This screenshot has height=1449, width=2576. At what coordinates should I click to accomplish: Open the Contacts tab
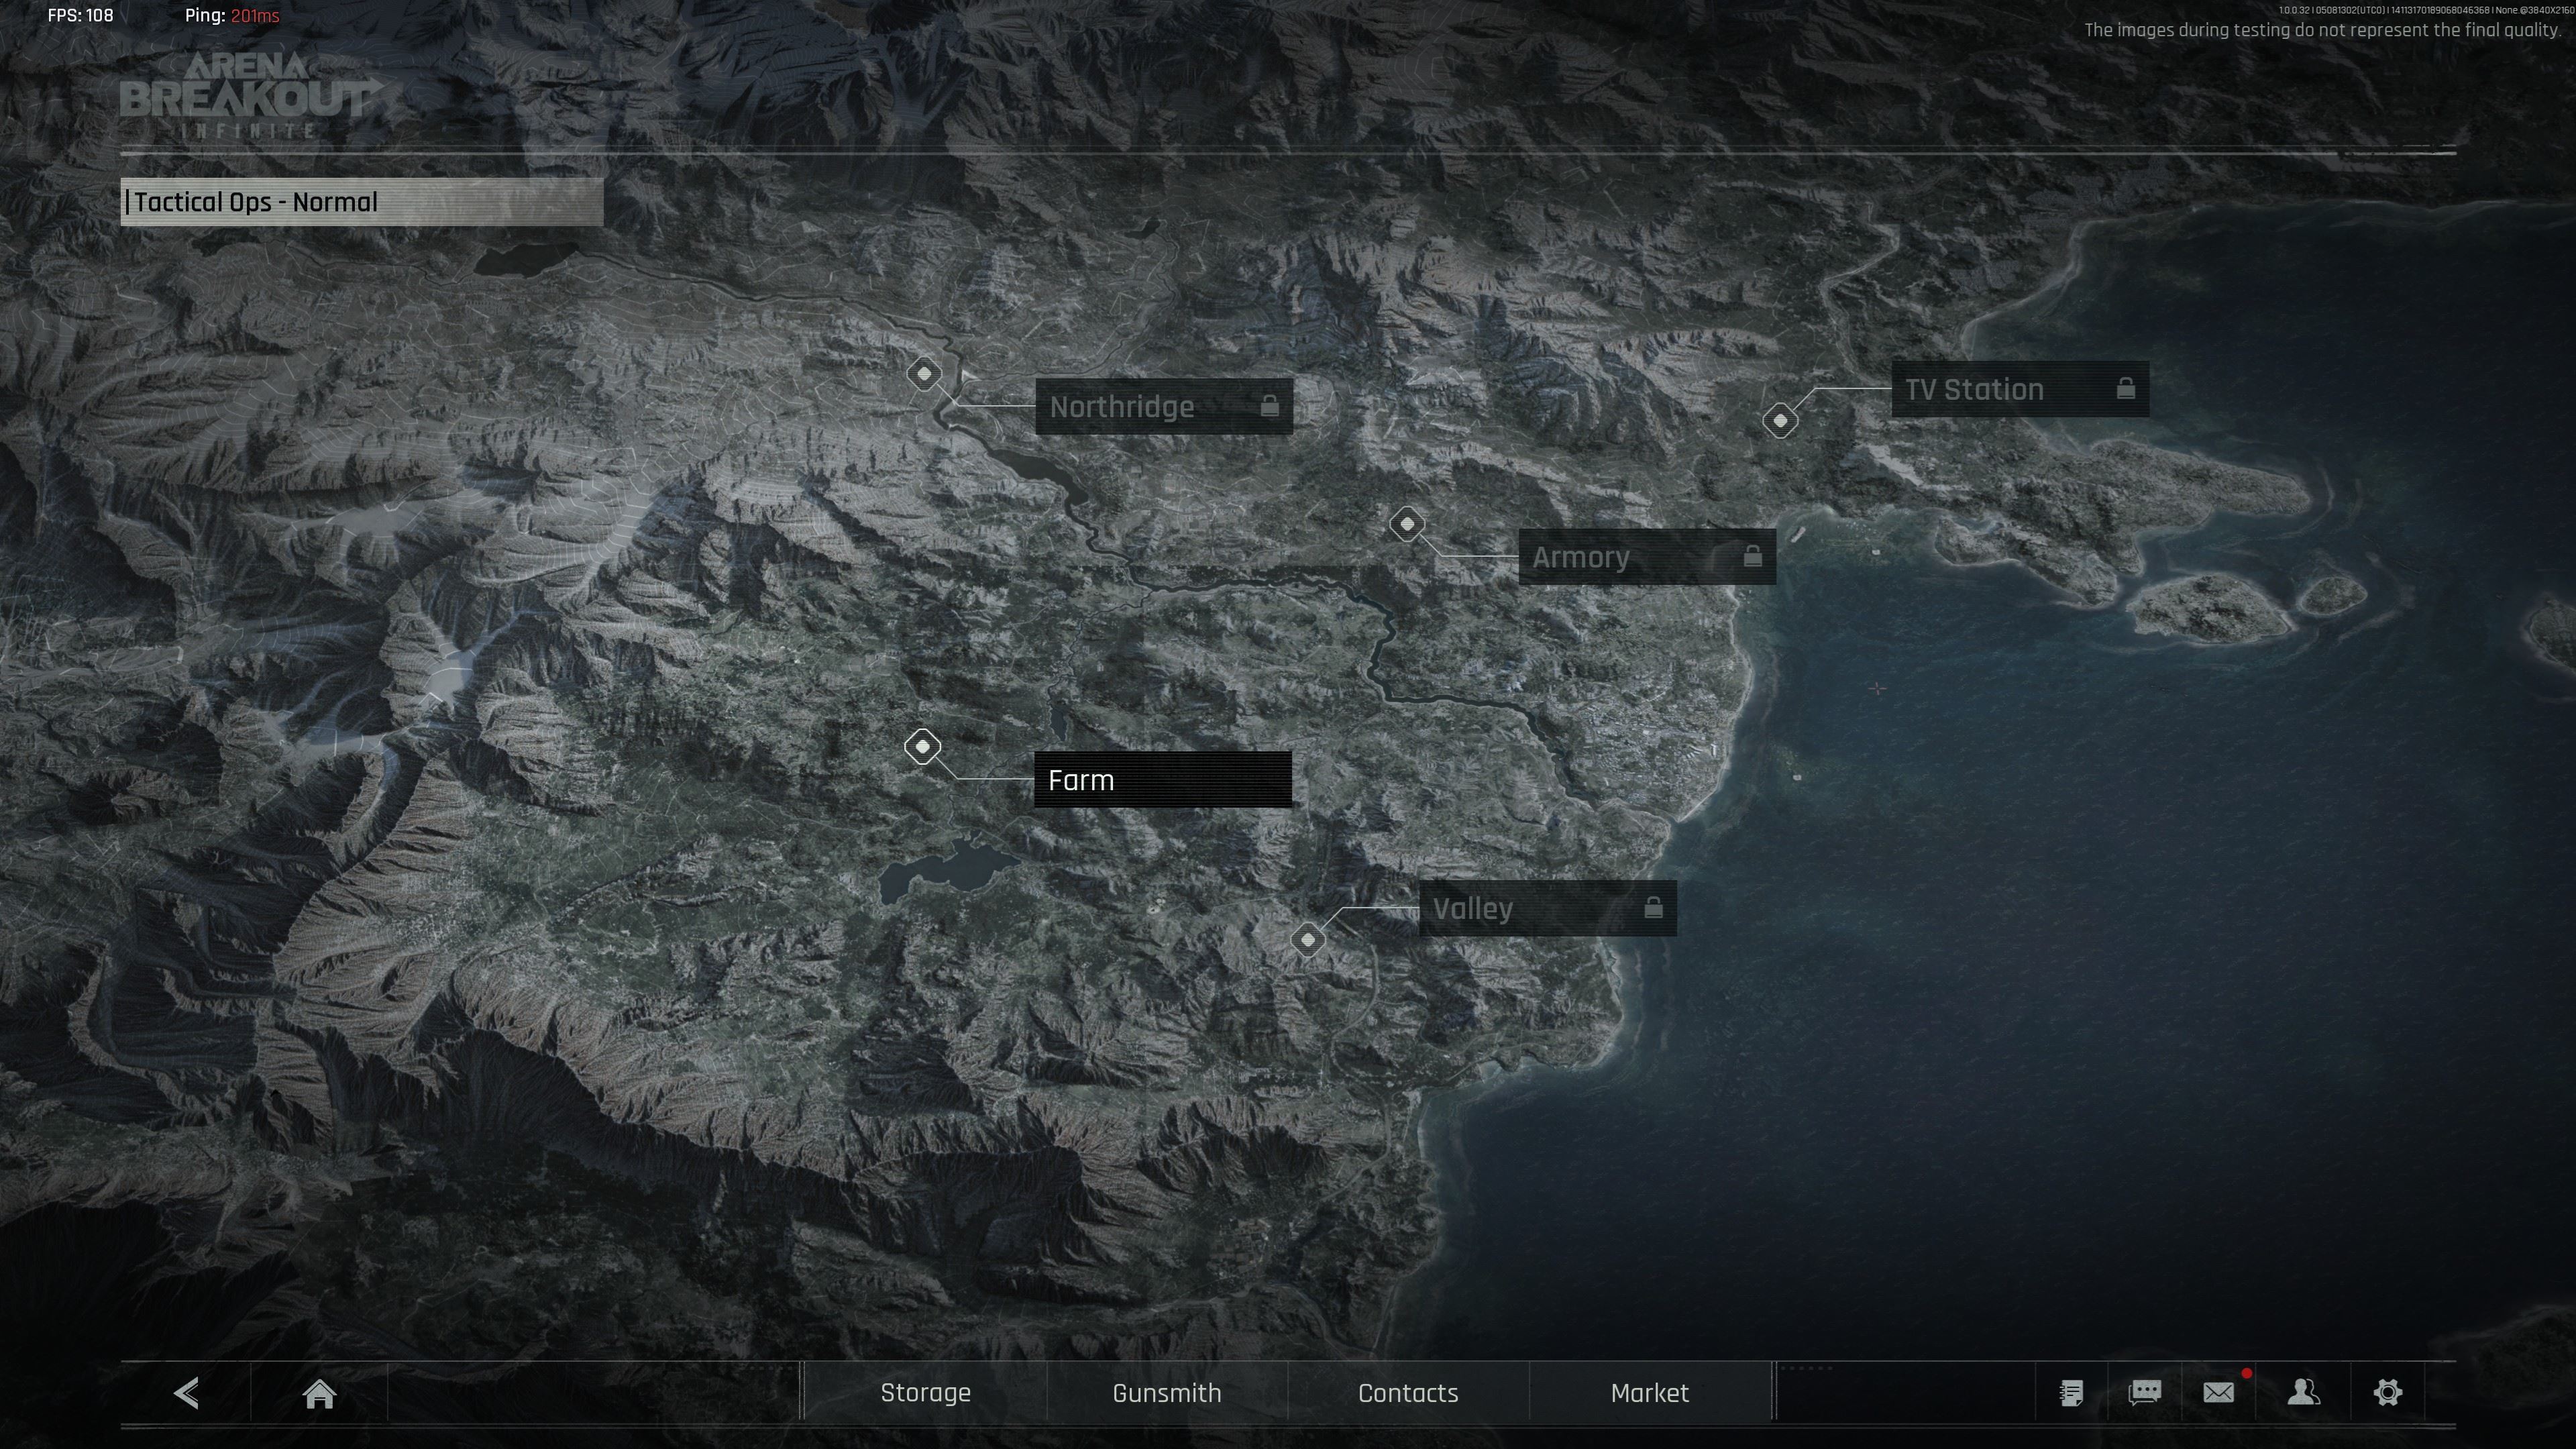1408,1393
